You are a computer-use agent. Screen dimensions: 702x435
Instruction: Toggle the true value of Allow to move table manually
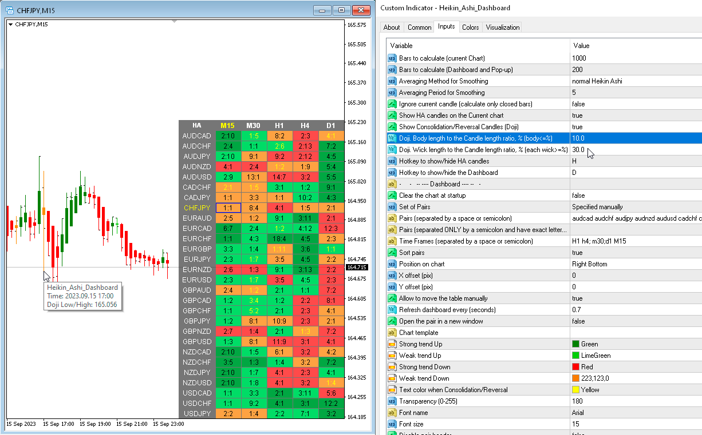[x=577, y=298]
